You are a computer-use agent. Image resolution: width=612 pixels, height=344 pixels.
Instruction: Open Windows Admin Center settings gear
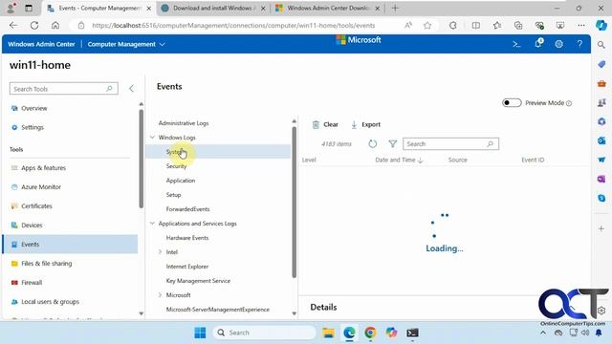click(x=558, y=45)
